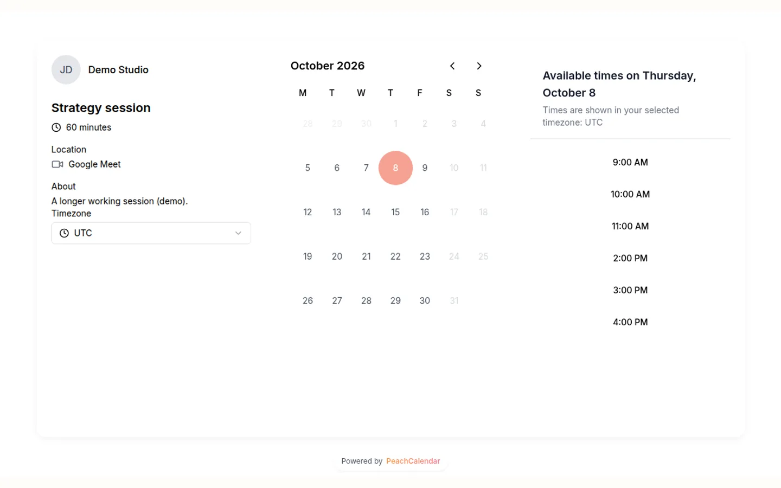Click the 'Available times on Thursday, October 8' heading
Screen dimensions: 781x488
[x=619, y=85]
